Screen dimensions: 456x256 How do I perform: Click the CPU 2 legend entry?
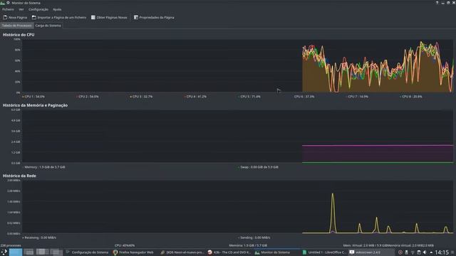point(87,97)
